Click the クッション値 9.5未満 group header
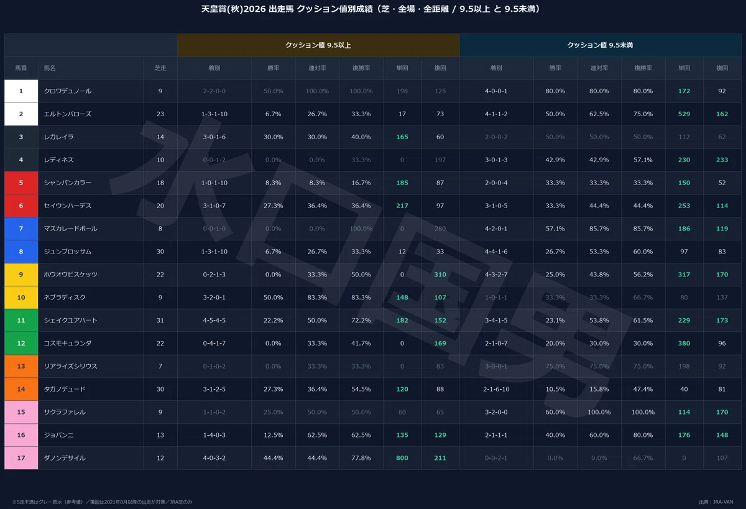The width and height of the screenshot is (746, 509). pos(600,45)
